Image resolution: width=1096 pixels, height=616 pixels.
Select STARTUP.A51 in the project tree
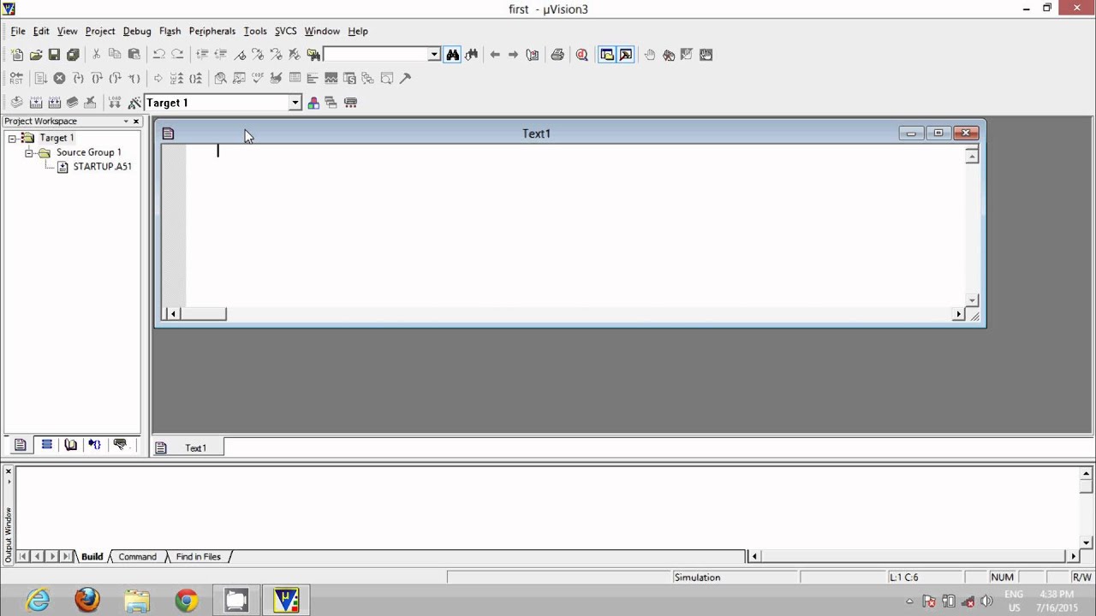102,167
